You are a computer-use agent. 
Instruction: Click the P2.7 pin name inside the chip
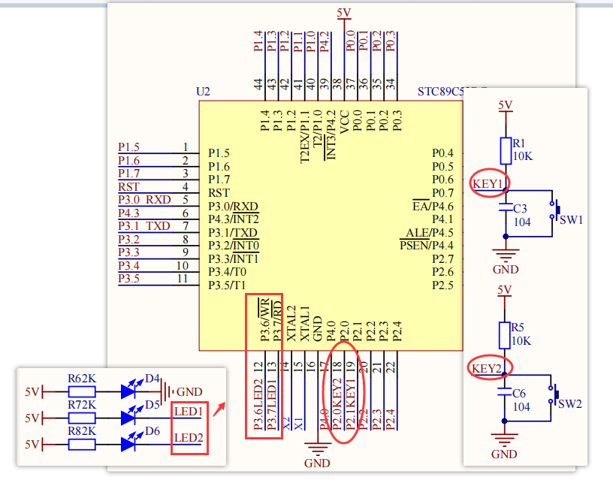(443, 258)
